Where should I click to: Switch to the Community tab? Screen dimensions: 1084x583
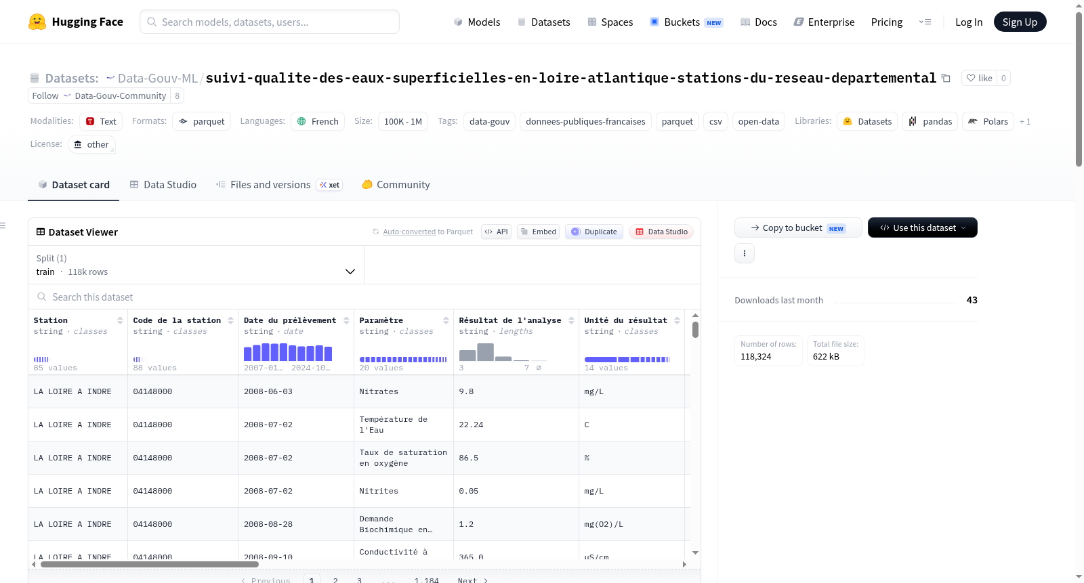396,184
